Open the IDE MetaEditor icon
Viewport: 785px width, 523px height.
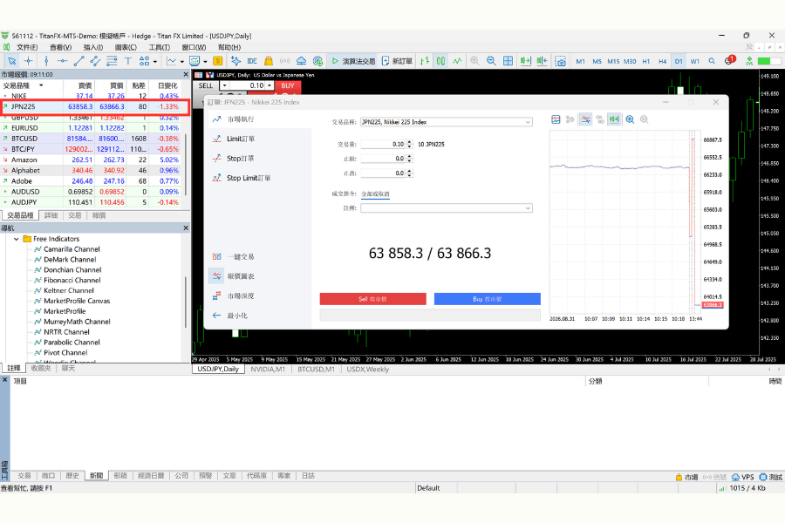252,61
